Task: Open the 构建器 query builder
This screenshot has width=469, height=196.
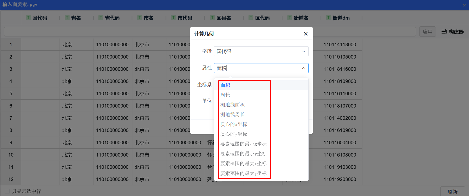Action: tap(452, 32)
